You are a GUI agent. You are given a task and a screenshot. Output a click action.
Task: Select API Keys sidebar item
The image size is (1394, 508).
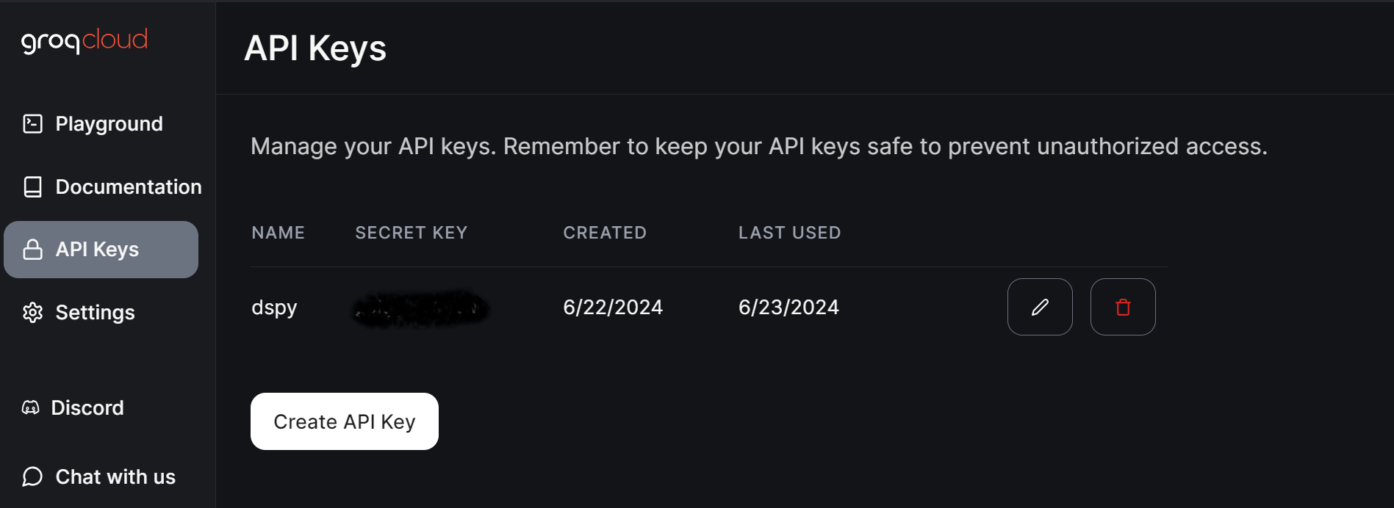[x=97, y=250]
